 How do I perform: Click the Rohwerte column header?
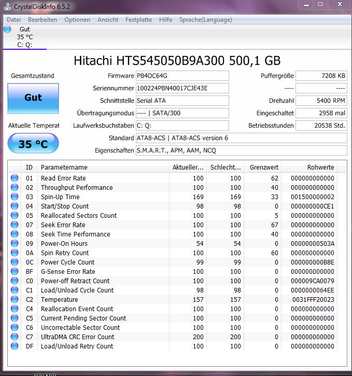pos(309,167)
